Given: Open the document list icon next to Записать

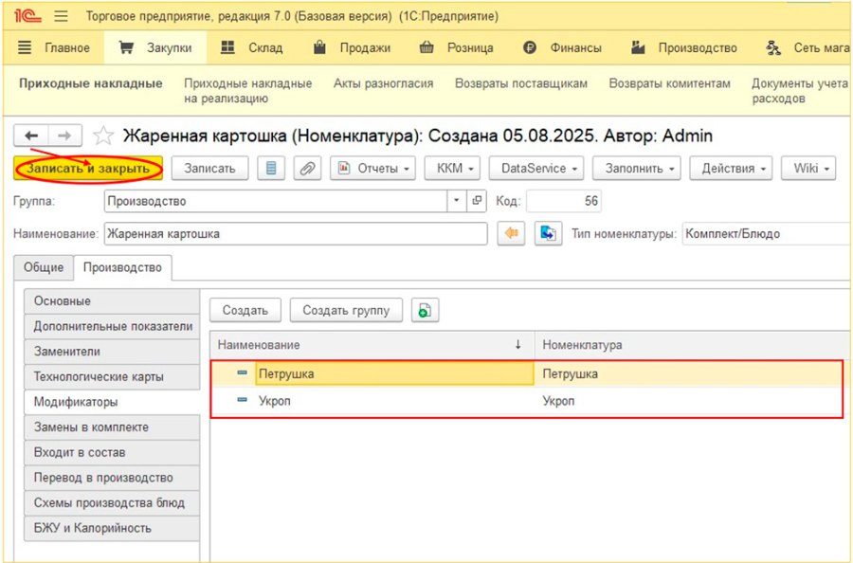Looking at the screenshot, I should click(x=271, y=169).
